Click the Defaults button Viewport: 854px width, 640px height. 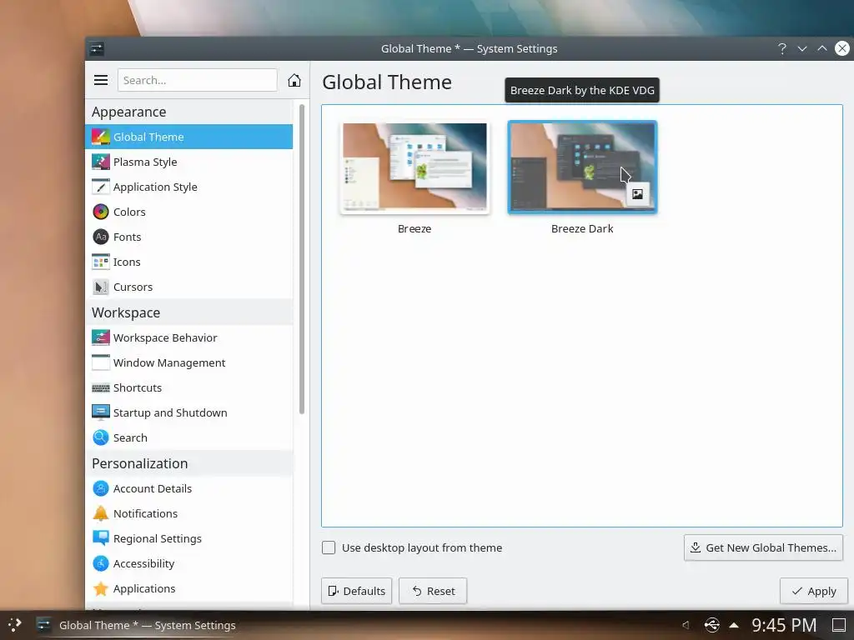pos(357,591)
